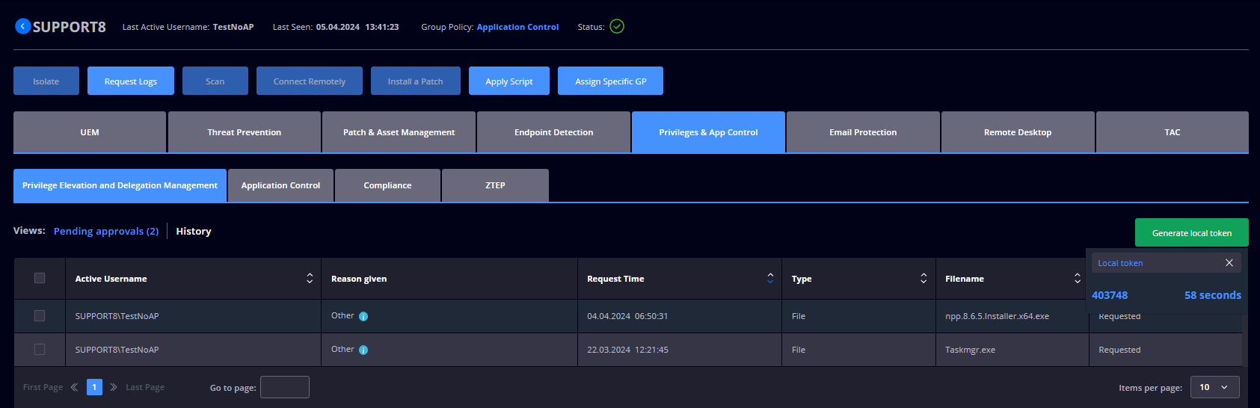Open the Endpoint Detection tab
Image resolution: width=1260 pixels, height=408 pixels.
click(554, 132)
